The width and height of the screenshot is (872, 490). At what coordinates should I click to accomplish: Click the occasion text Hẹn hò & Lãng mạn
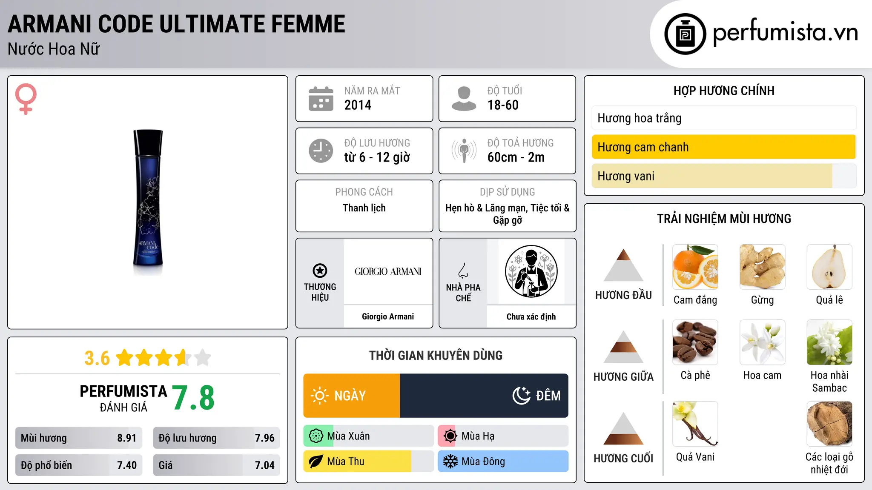(x=486, y=208)
